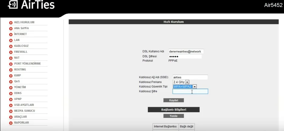This screenshot has width=284, height=131.
Task: Click the red arrow icon next to FIREWALL
Action: pos(11,52)
